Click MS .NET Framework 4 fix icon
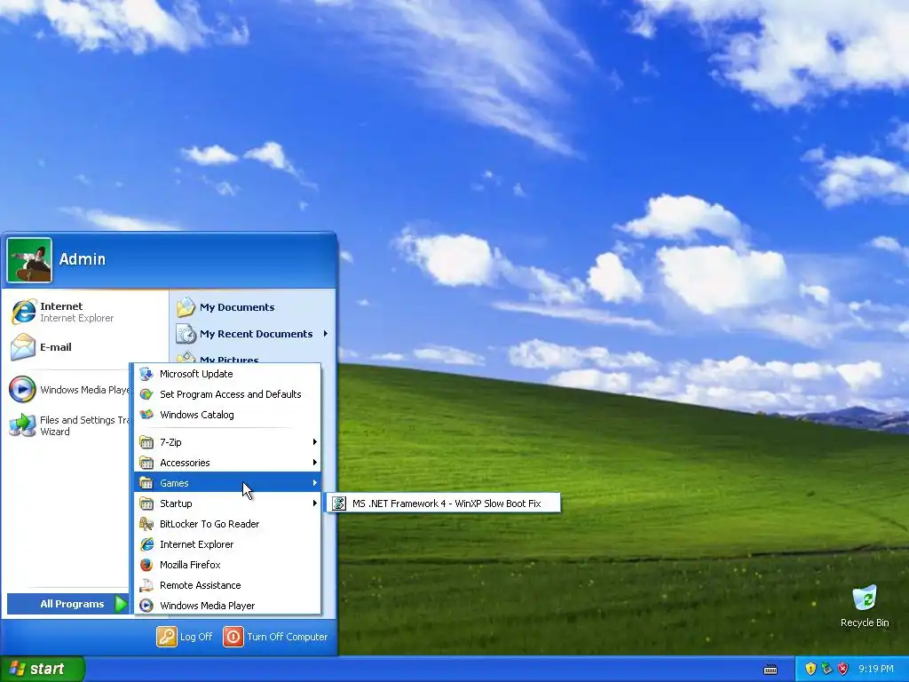The image size is (909, 682). point(339,504)
